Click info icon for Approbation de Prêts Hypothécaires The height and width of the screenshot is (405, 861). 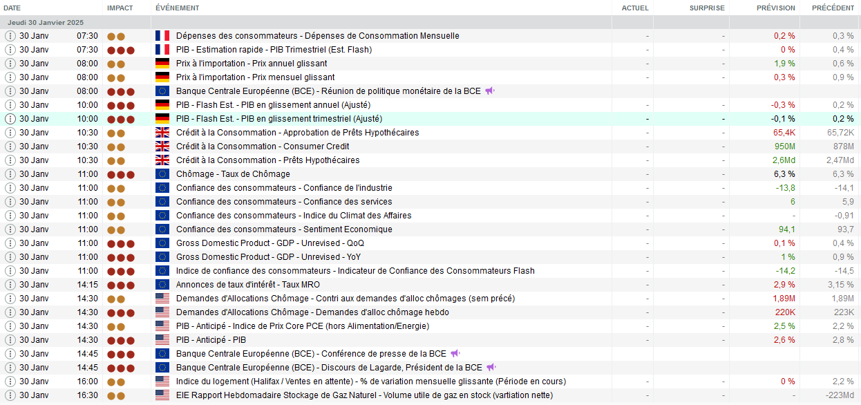[10, 133]
